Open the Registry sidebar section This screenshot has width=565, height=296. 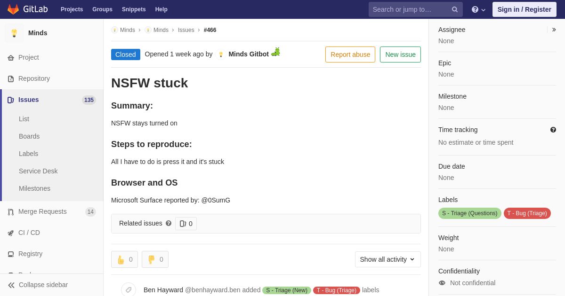coord(31,254)
